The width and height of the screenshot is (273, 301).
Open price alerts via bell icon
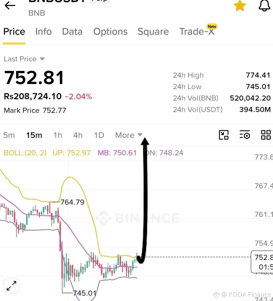[x=264, y=6]
